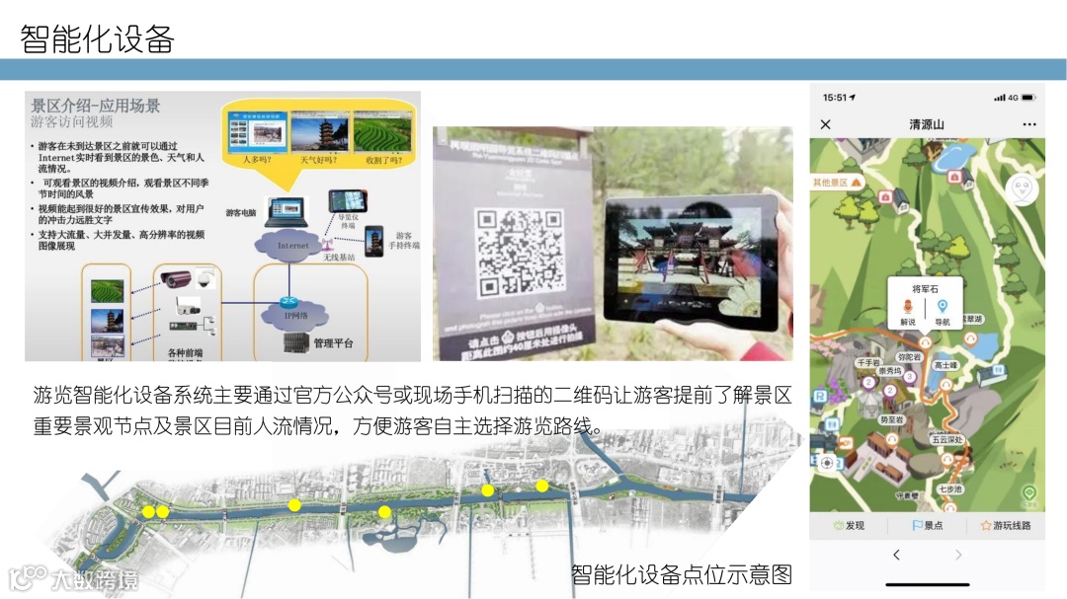
Task: Click the 导览仪终端 tablet icon
Action: pos(347,202)
